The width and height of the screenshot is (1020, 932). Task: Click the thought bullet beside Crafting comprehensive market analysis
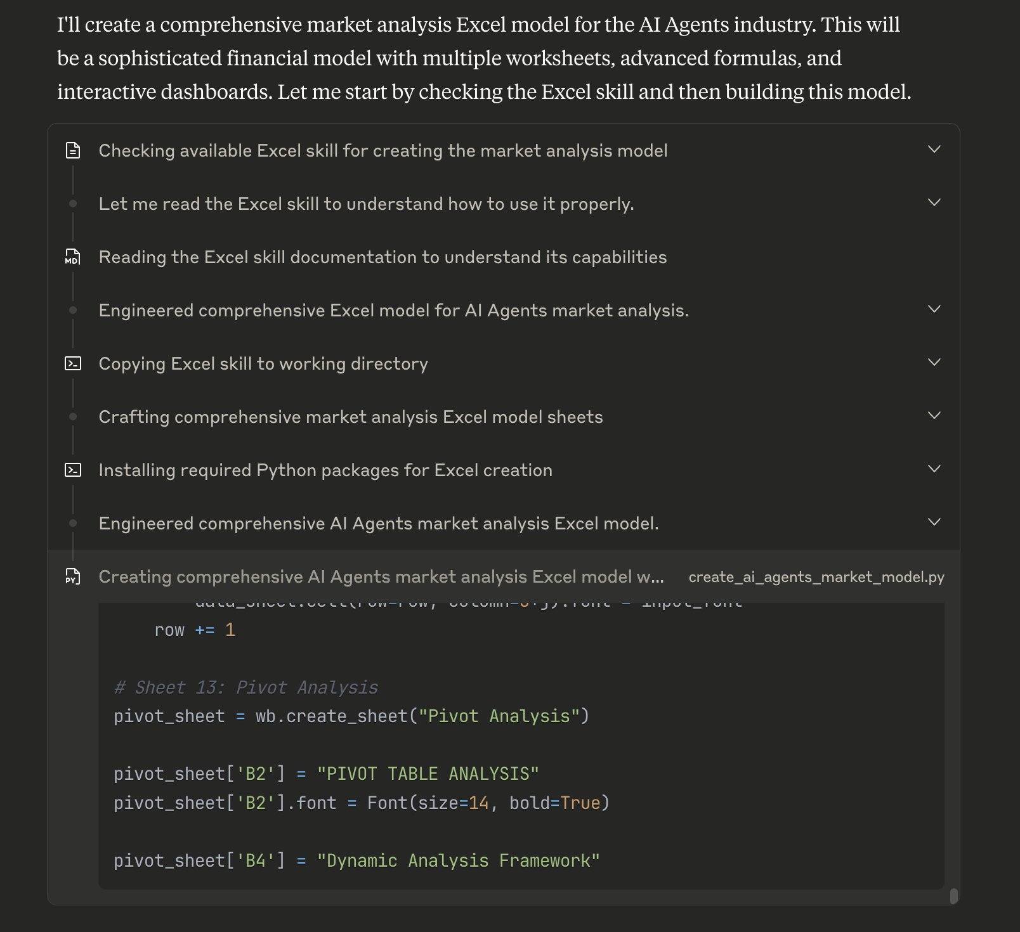(73, 417)
